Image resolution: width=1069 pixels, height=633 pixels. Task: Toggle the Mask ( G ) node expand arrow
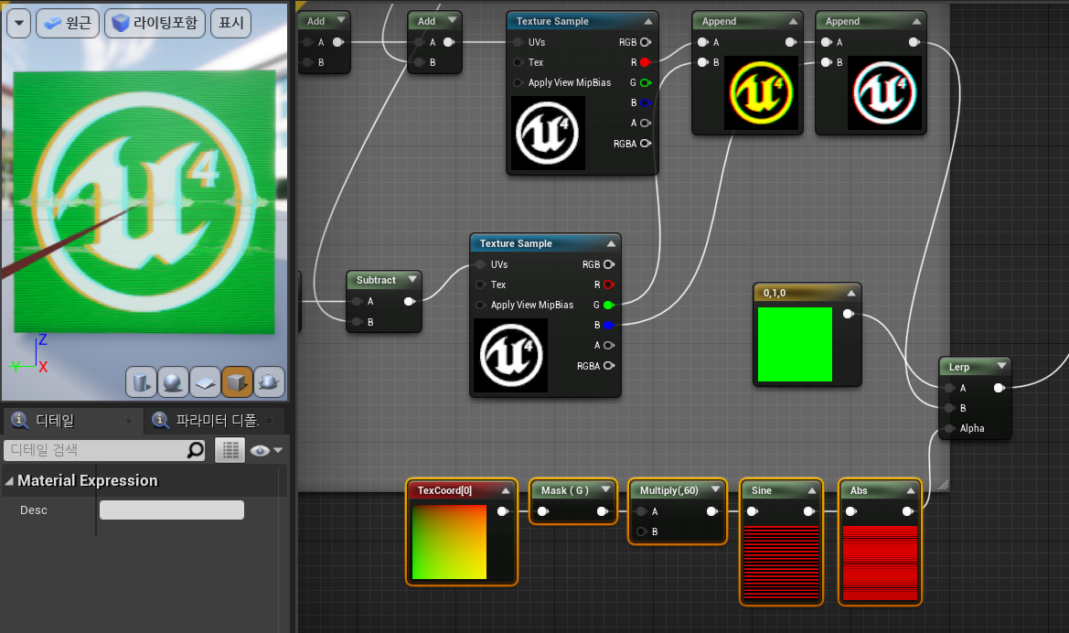point(605,489)
